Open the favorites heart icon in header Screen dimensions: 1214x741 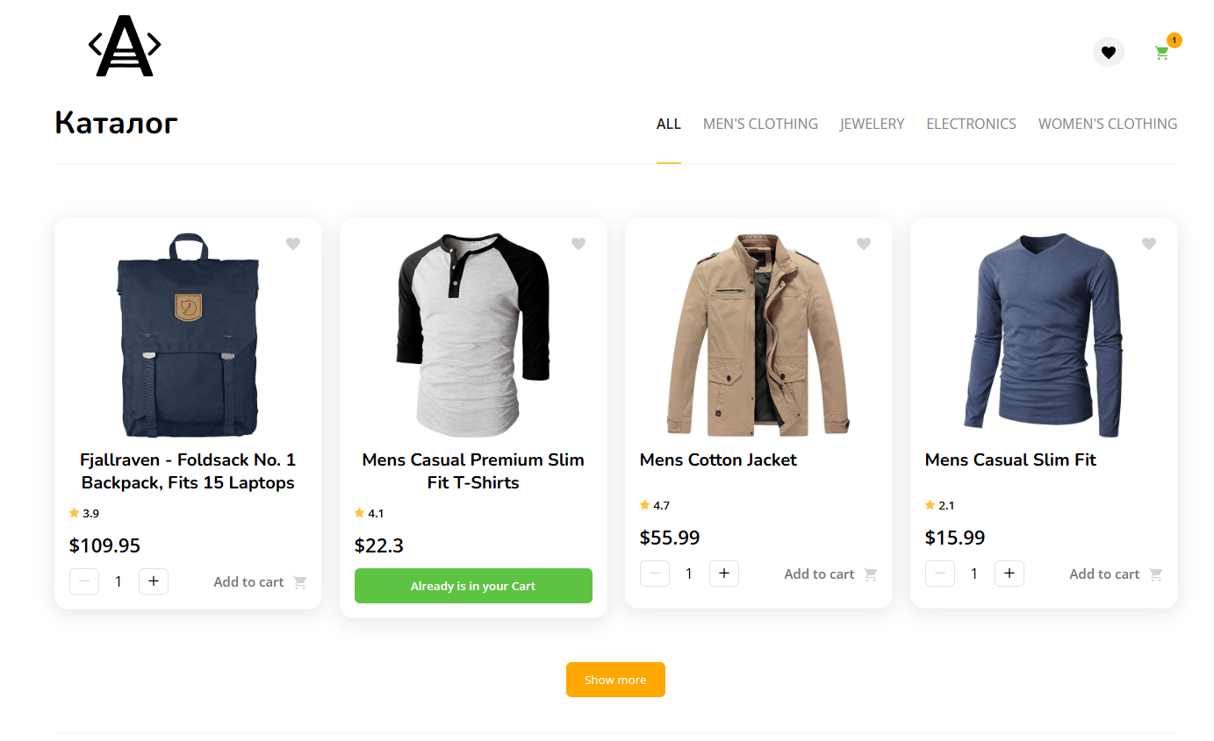(1108, 53)
